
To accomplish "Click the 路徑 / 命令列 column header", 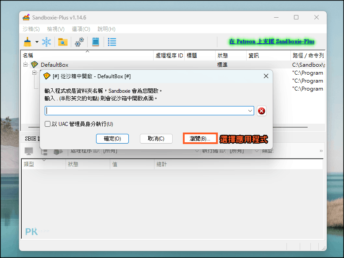I will click(x=308, y=56).
